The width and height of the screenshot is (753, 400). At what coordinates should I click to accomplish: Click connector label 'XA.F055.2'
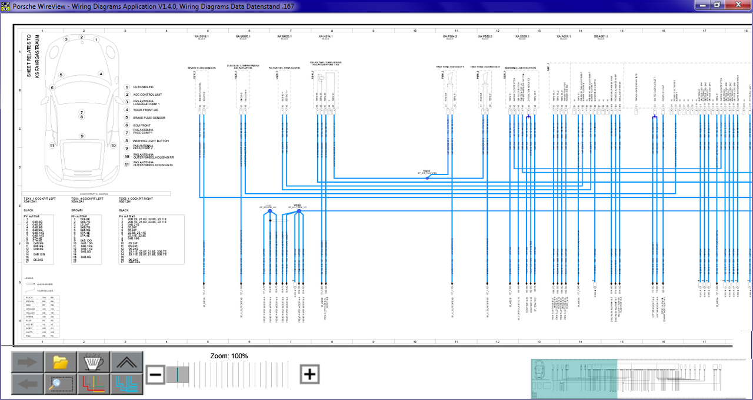click(x=485, y=36)
